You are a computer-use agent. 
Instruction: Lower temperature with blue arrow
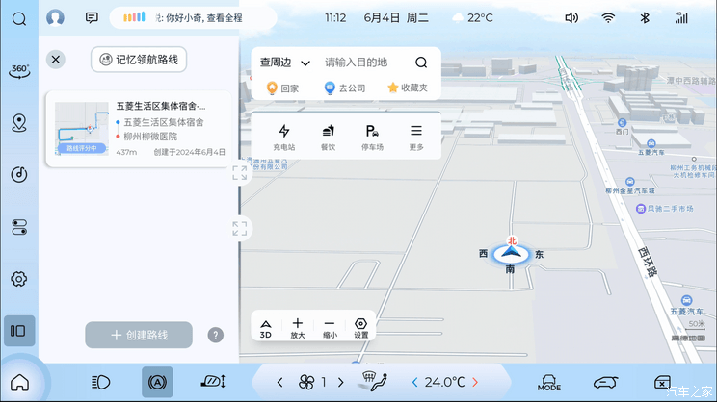414,382
